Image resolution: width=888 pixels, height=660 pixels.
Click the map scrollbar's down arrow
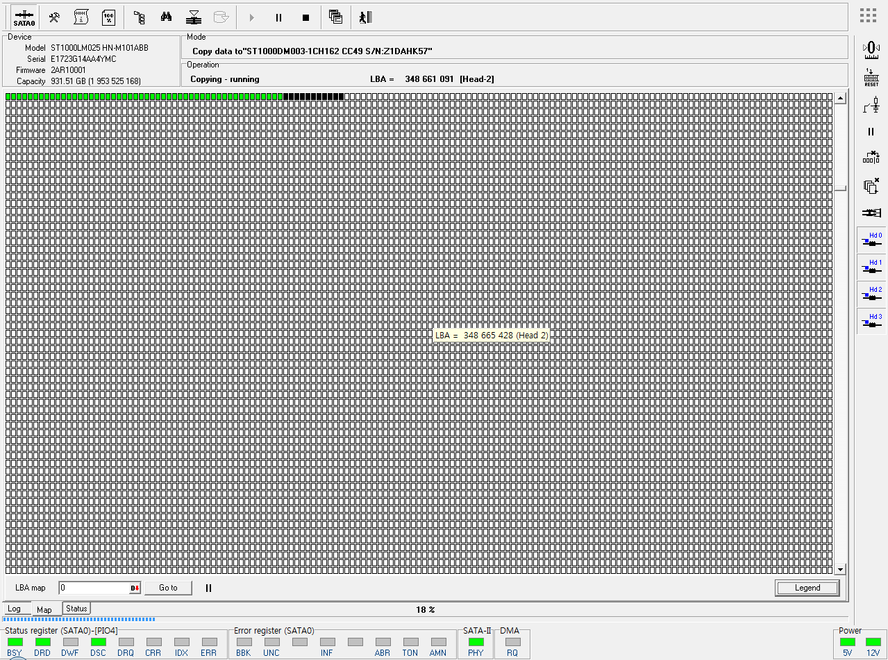pyautogui.click(x=840, y=570)
